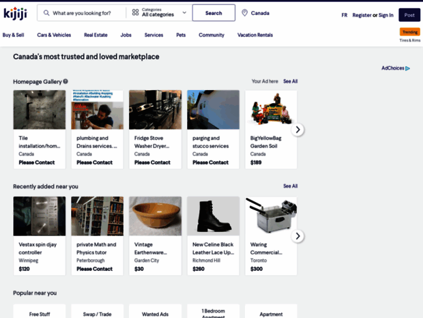
Task: Click the Homepage Gallery help icon
Action: 65,81
